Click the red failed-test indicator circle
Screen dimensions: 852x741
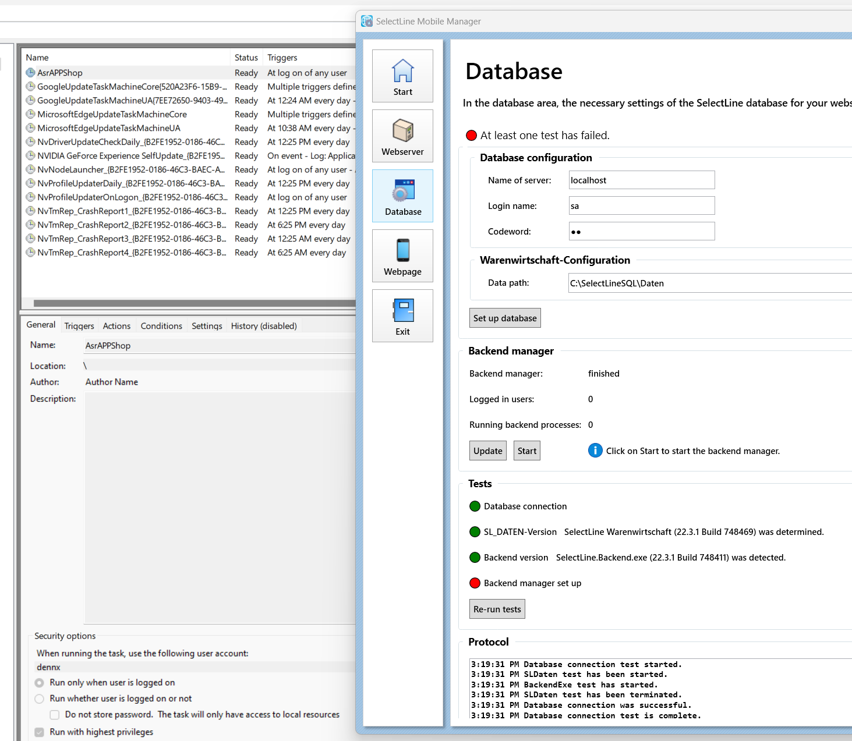pyautogui.click(x=471, y=134)
